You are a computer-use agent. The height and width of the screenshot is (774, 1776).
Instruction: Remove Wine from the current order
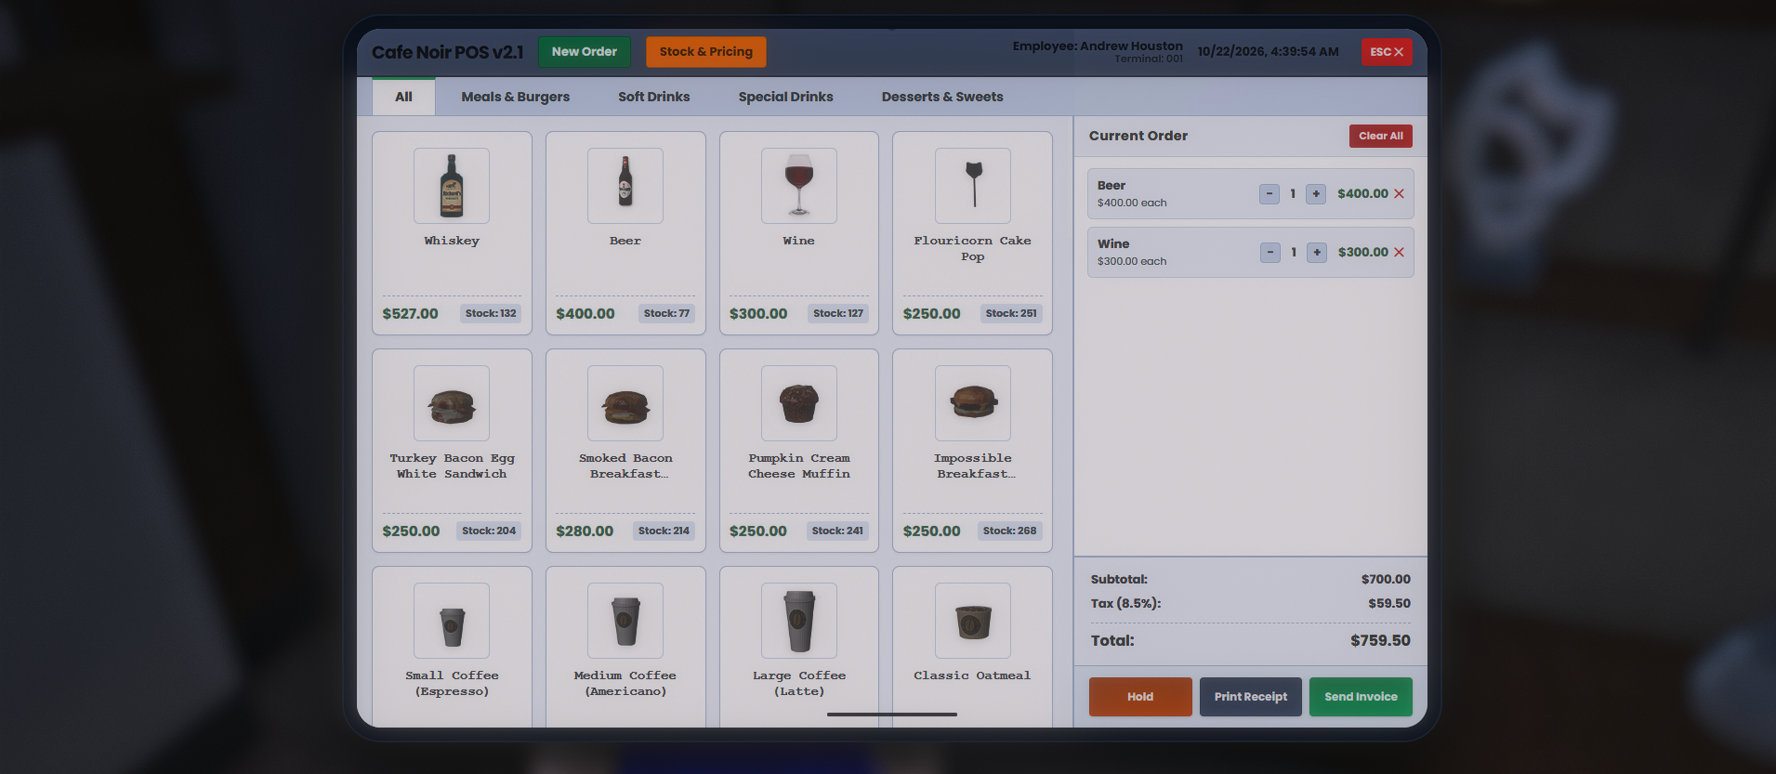(x=1399, y=253)
